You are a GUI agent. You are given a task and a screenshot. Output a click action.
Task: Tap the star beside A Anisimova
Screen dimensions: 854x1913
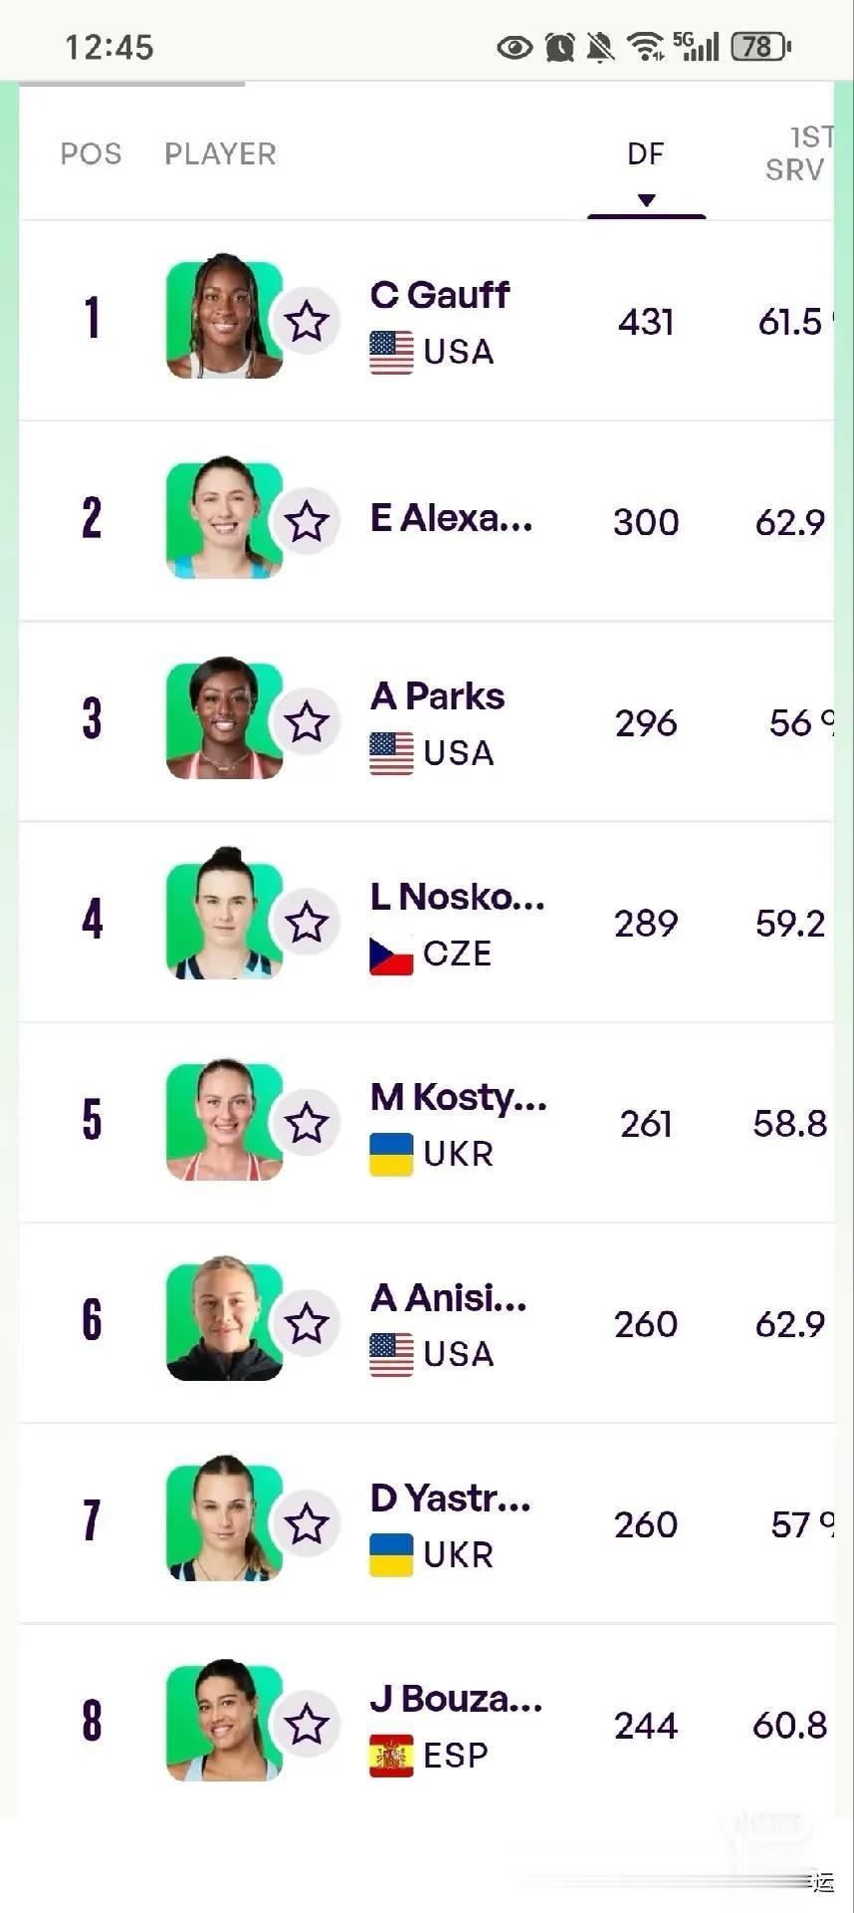(307, 1324)
